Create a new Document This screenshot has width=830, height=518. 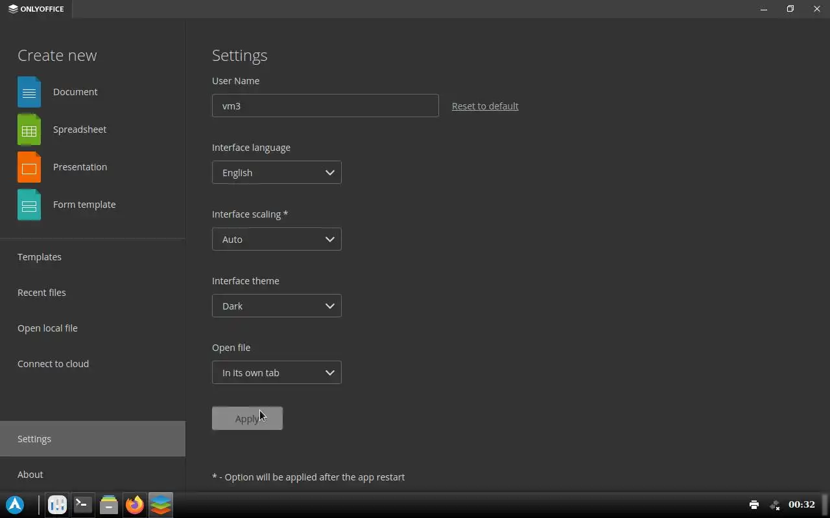click(x=75, y=92)
